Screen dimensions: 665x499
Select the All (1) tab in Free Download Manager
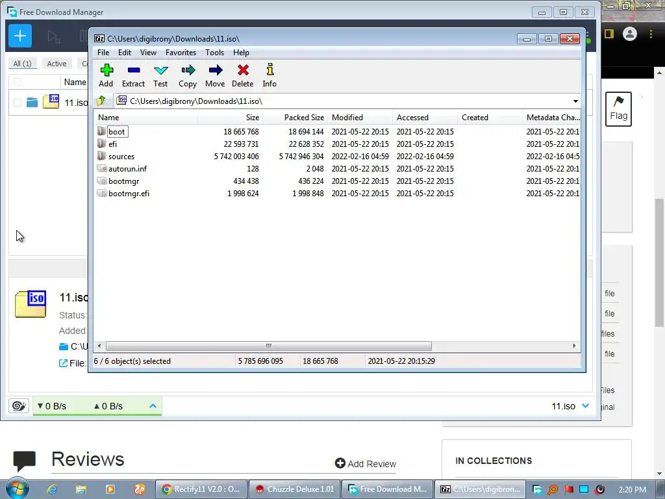point(23,64)
